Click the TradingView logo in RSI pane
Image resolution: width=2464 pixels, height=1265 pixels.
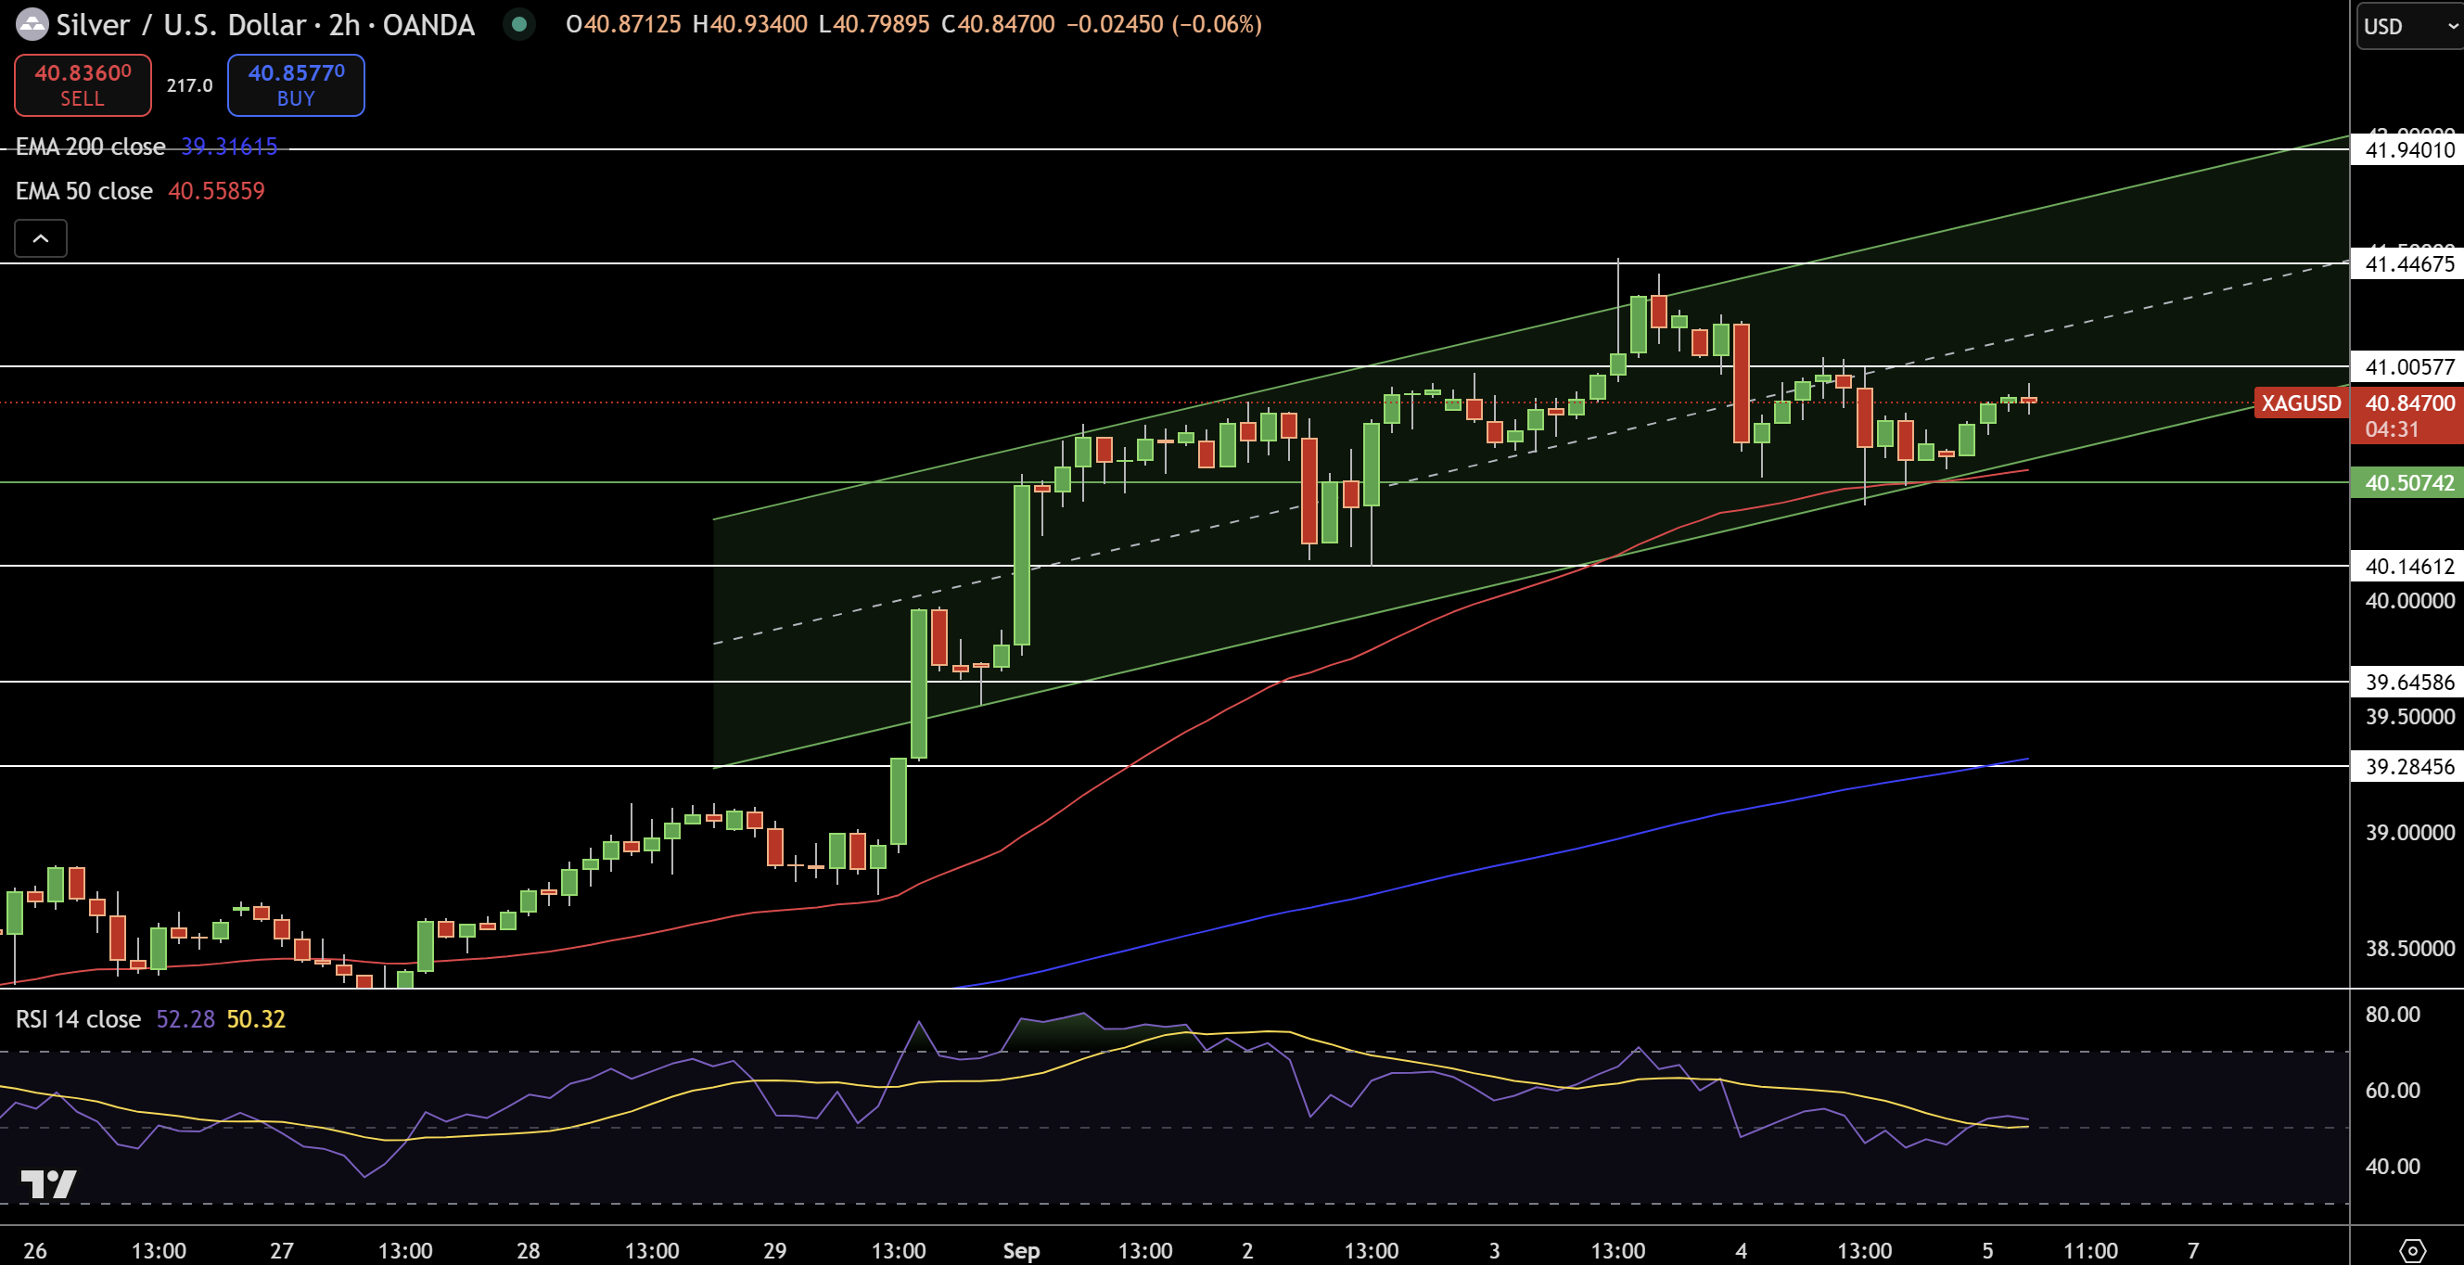(49, 1184)
